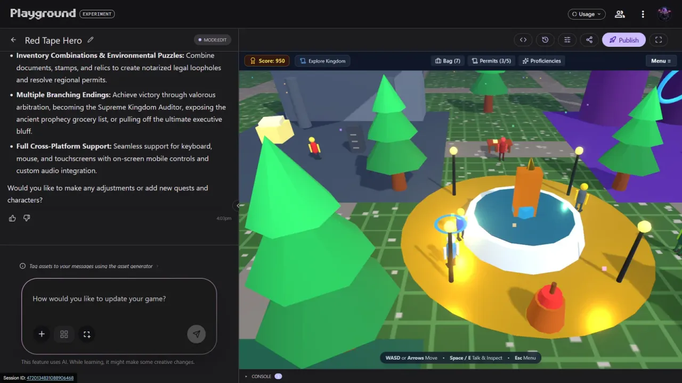
Task: Click the EXPERIMENT badge
Action: (97, 14)
